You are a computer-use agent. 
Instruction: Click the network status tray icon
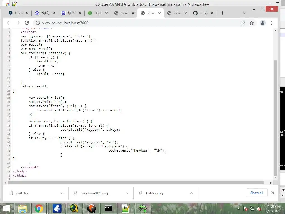point(252,209)
